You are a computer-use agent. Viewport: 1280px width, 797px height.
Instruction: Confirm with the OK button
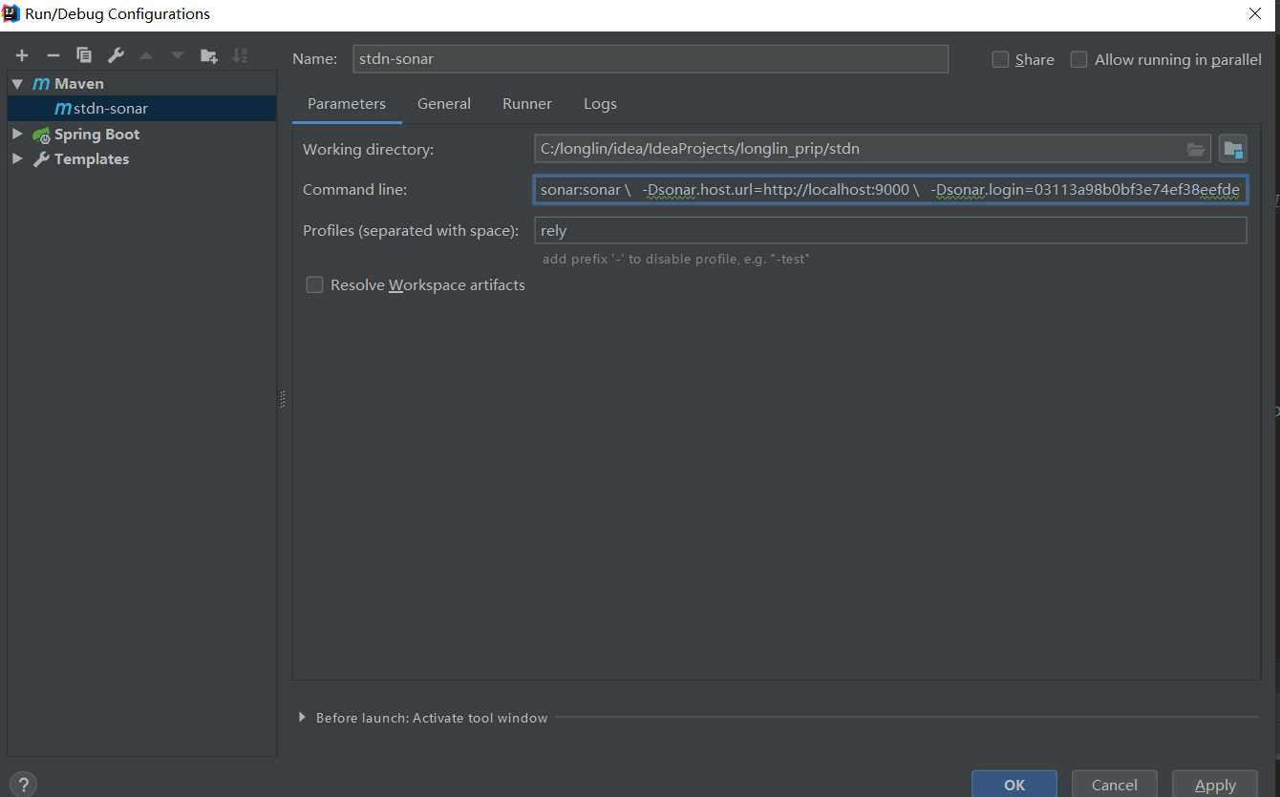point(1014,784)
